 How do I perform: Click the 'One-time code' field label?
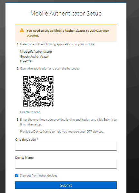tap(25, 139)
